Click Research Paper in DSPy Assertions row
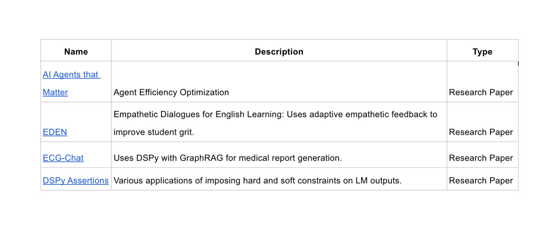The image size is (556, 244). tap(481, 181)
